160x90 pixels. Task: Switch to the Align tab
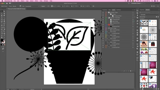tap(109, 10)
